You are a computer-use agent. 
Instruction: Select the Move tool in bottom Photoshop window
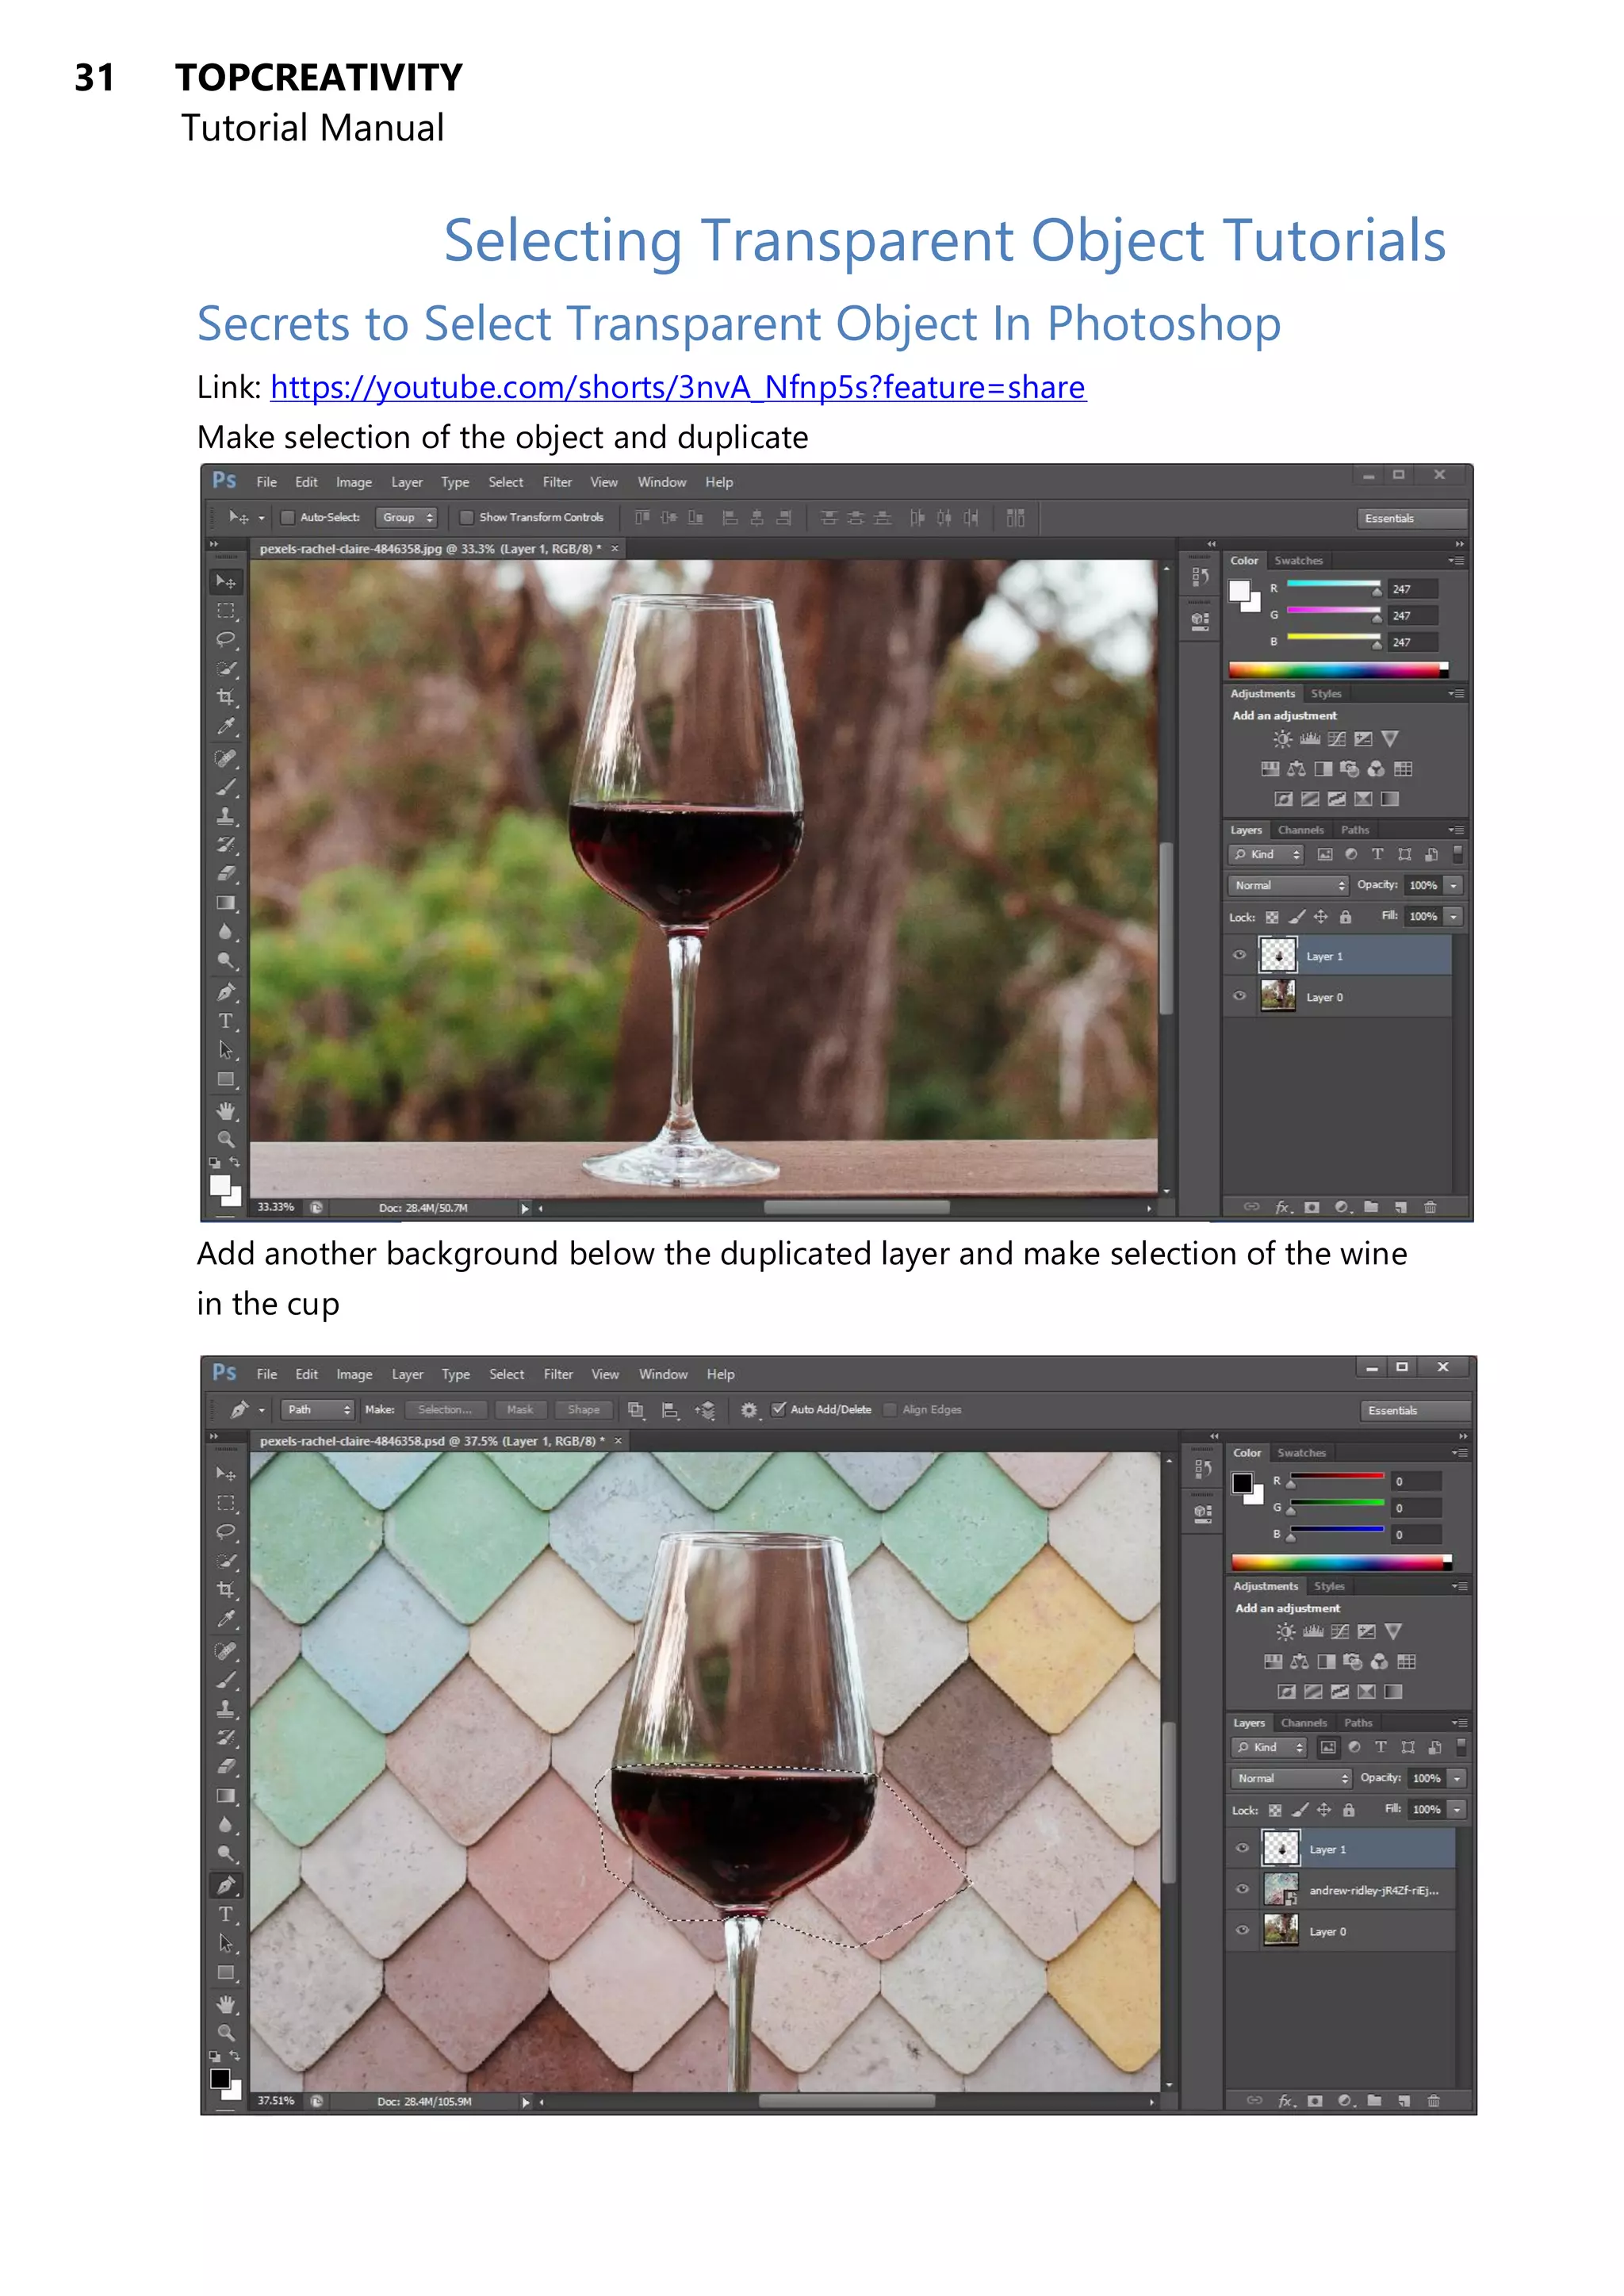point(226,1474)
